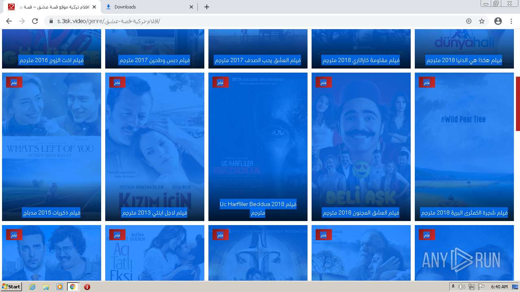Click the 6:40 AM system clock

click(499, 287)
